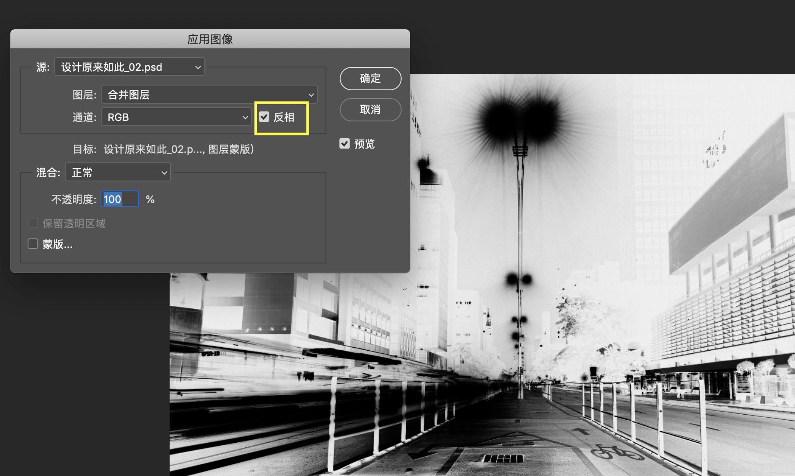The width and height of the screenshot is (795, 476).
Task: Open the 通道 channel dropdown showing RGB
Action: pyautogui.click(x=176, y=117)
